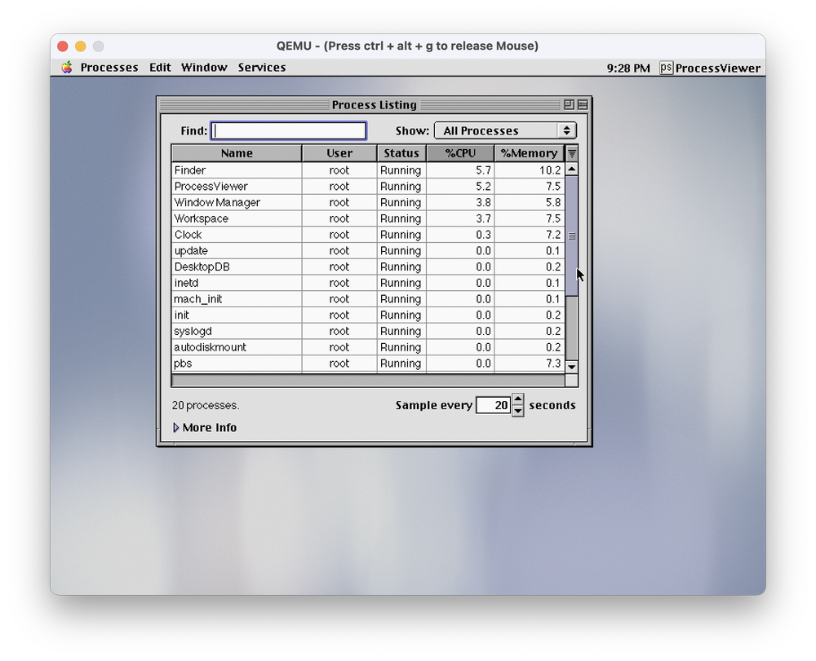Click the 20 processes status text
The image size is (816, 661).
click(x=206, y=405)
